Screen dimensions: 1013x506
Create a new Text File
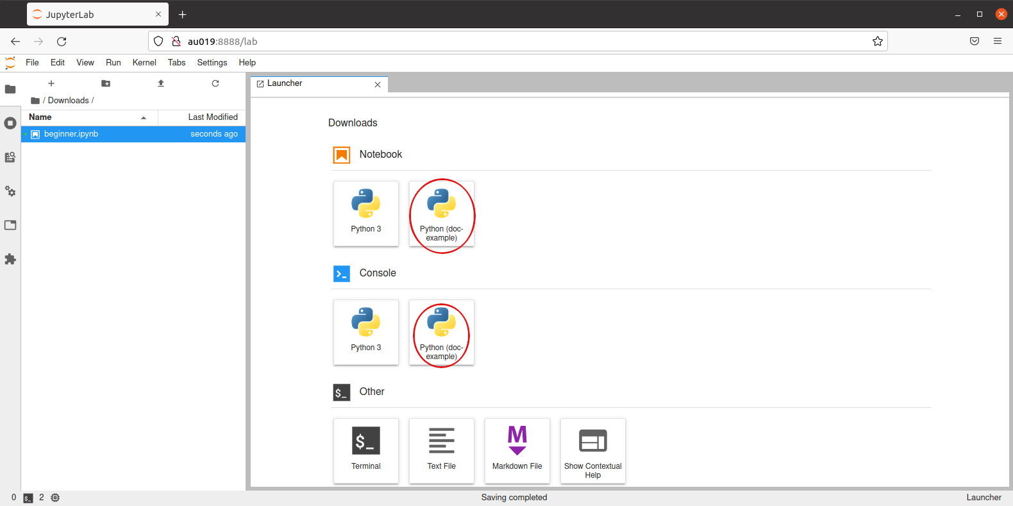pyautogui.click(x=442, y=451)
